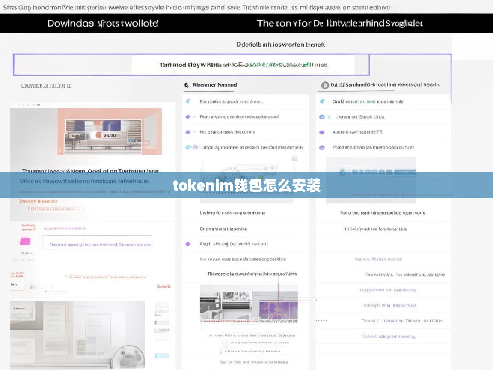Open the 'The ton vior De' header tab

click(x=339, y=24)
